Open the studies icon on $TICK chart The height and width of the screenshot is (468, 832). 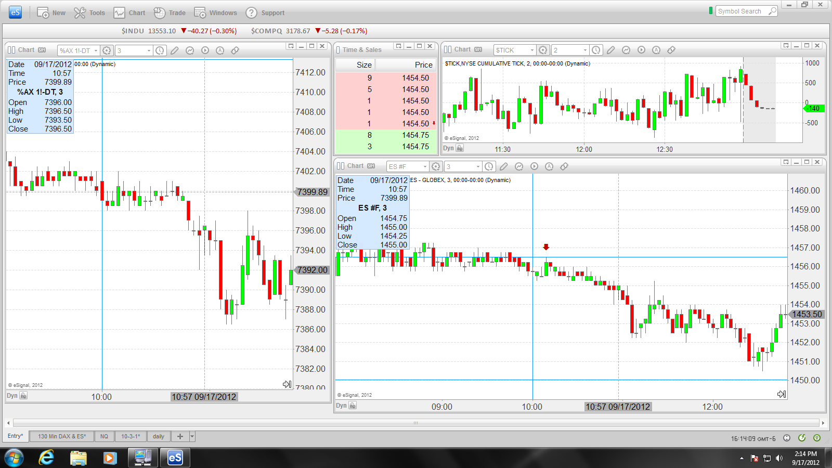pyautogui.click(x=626, y=50)
